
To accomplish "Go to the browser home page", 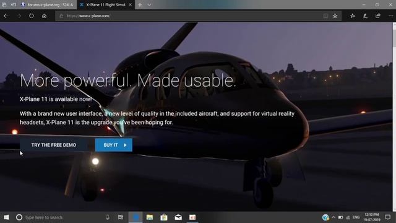I will (x=44, y=15).
